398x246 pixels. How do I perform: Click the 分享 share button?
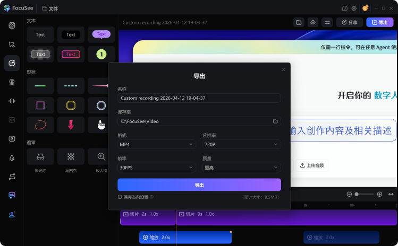350,23
